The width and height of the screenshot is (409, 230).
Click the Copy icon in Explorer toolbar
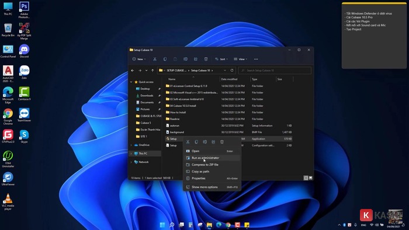coord(165,59)
